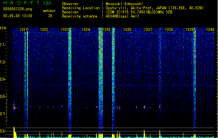Click the 1336 time marker
This screenshot has width=218, height=138.
click(x=127, y=30)
